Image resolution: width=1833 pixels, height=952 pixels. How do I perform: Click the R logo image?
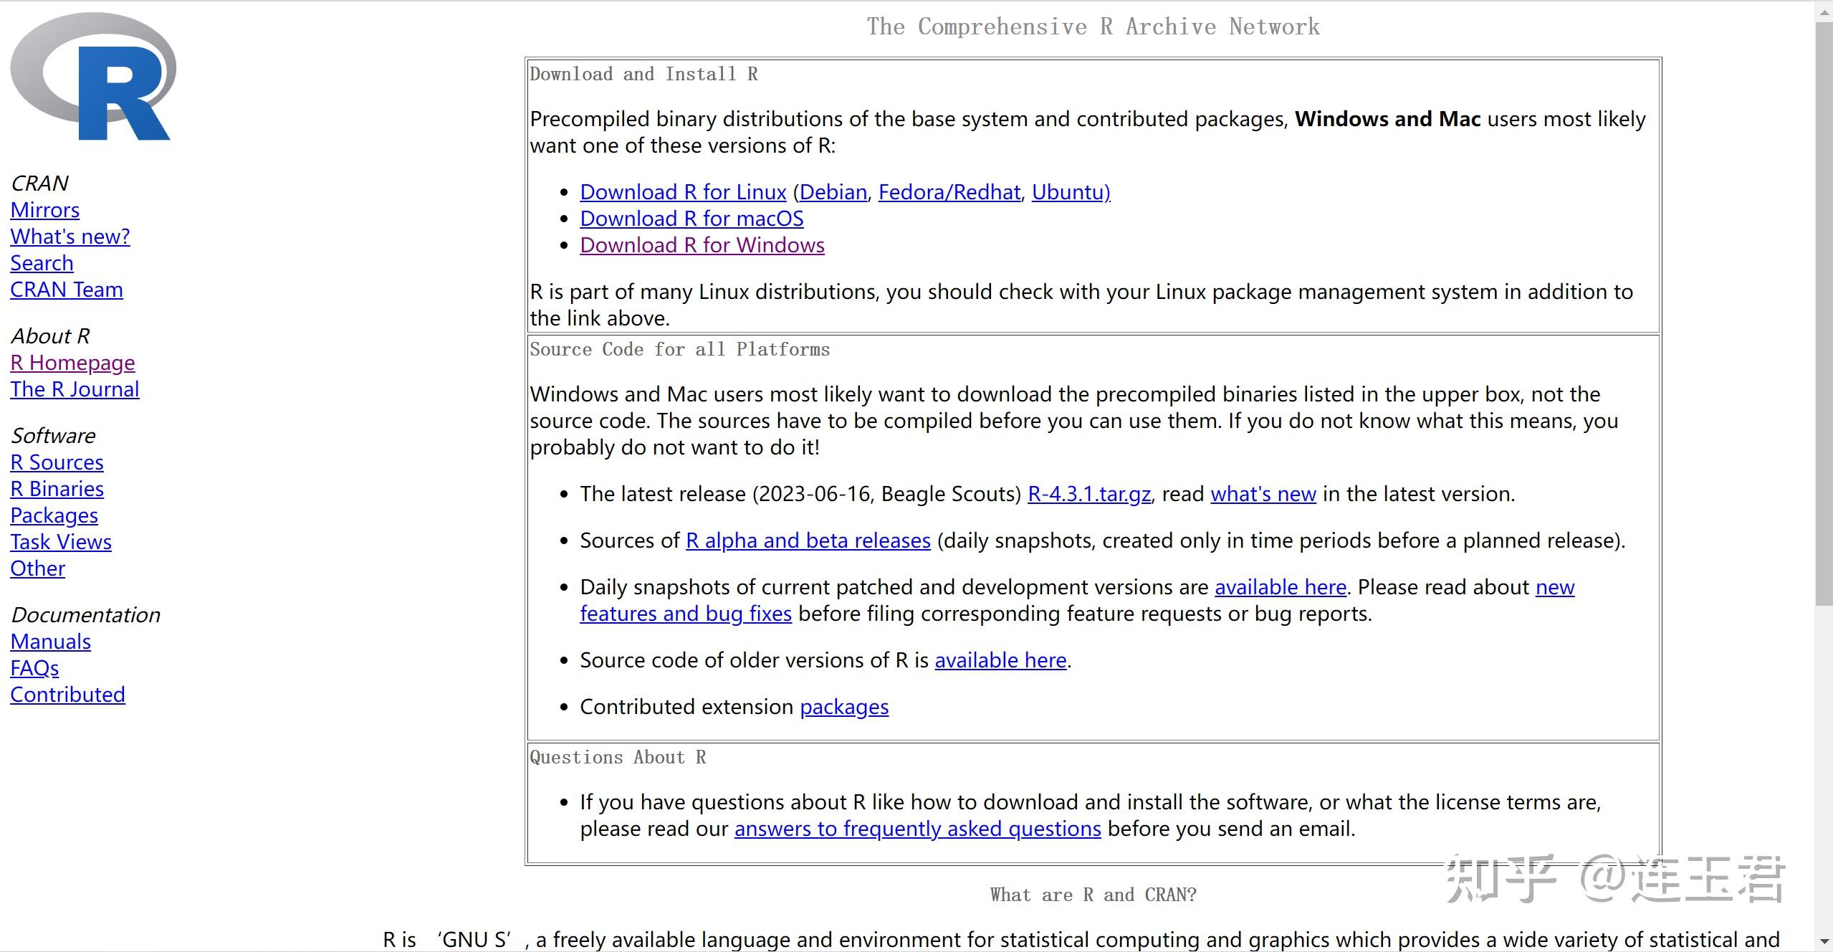(93, 77)
